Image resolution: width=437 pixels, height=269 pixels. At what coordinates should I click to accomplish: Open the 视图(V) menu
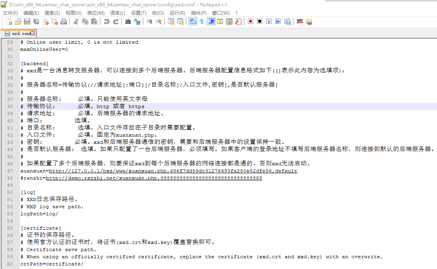point(73,13)
